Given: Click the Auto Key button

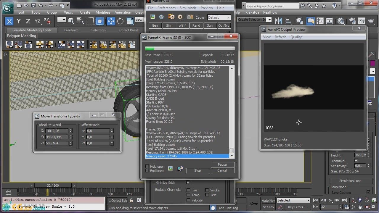Looking at the screenshot, I should click(268, 201).
